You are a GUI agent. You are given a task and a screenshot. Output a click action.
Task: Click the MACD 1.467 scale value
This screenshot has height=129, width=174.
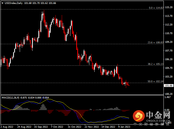point(168,97)
